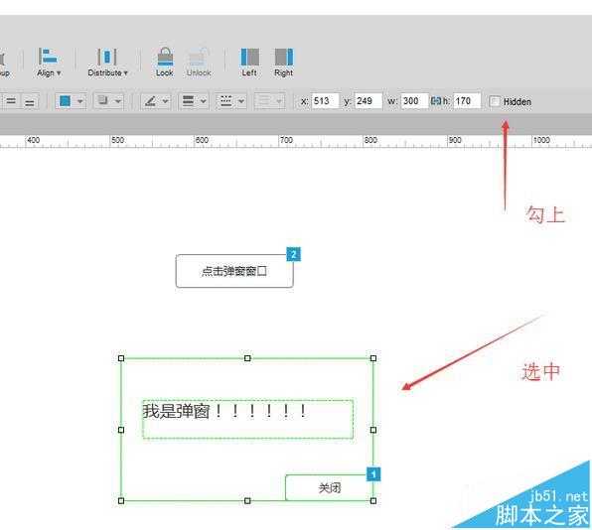Click the x position field
Screen dimensions: 592x530
click(x=325, y=101)
